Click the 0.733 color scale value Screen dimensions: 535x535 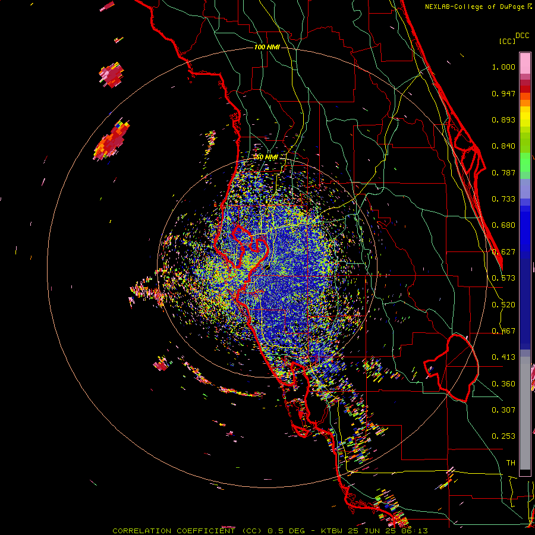(x=503, y=199)
